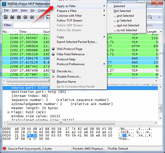Click the Filter Field Reference globe icon

(53, 54)
